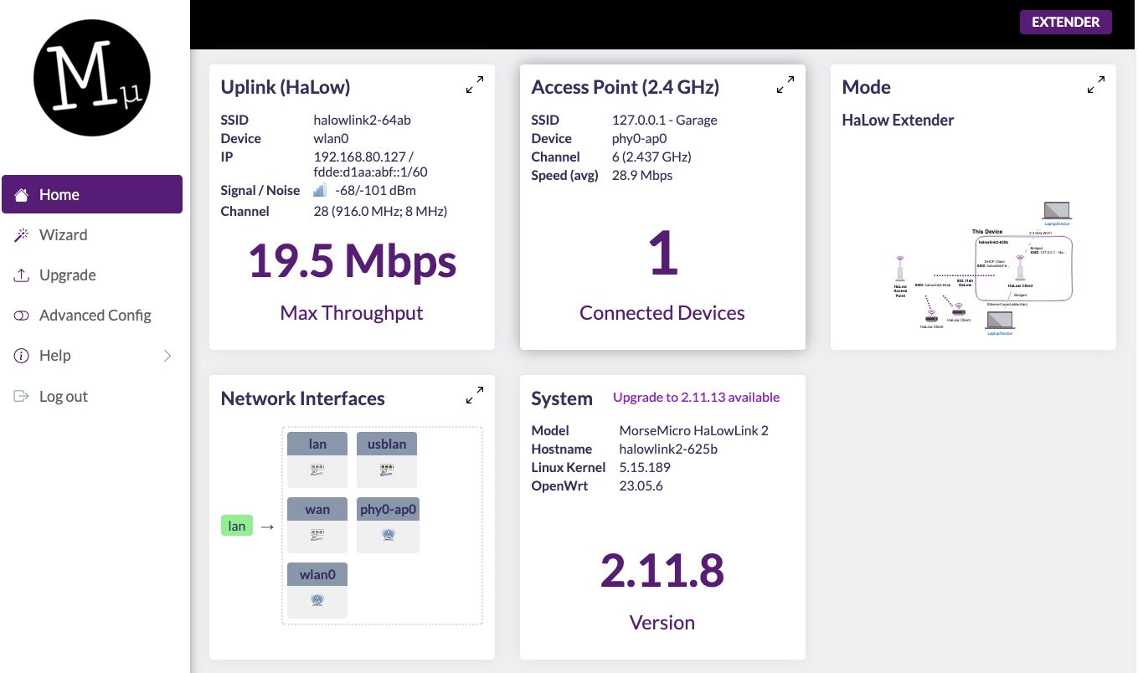The height and width of the screenshot is (673, 1138).
Task: Open Advanced Config
Action: [92, 315]
